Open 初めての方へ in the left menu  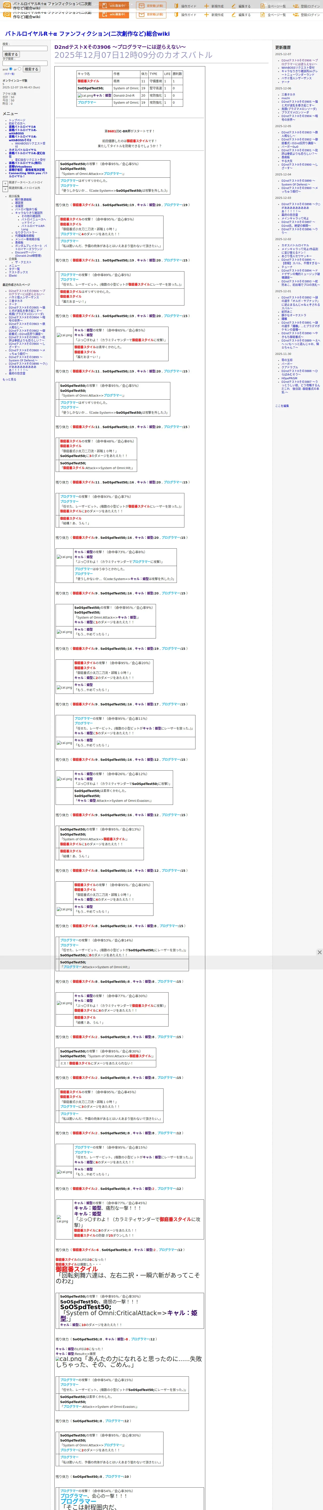tap(17, 124)
